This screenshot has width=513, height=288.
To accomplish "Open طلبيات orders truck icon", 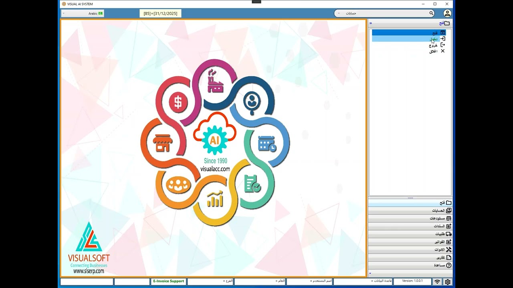I will click(x=449, y=234).
